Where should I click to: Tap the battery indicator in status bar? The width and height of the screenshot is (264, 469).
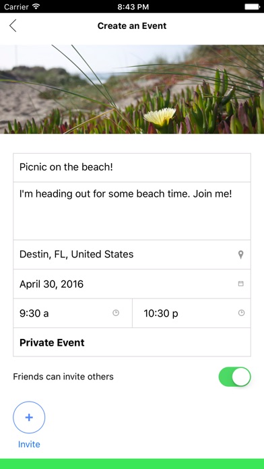(252, 7)
